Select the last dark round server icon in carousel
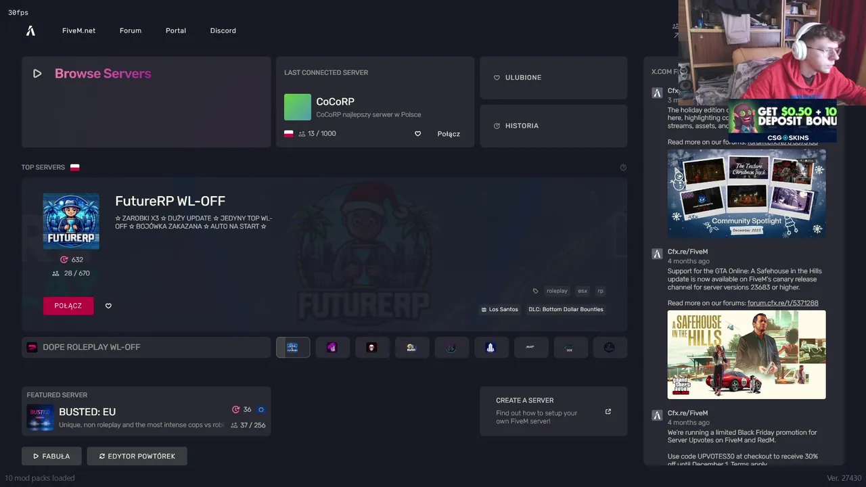Screen dimensions: 866x487 pos(610,347)
